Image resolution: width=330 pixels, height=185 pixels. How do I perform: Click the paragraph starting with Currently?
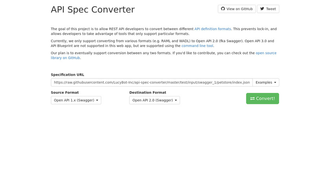pyautogui.click(x=162, y=44)
